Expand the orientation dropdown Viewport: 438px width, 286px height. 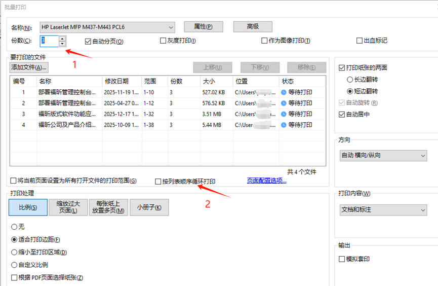pyautogui.click(x=423, y=156)
